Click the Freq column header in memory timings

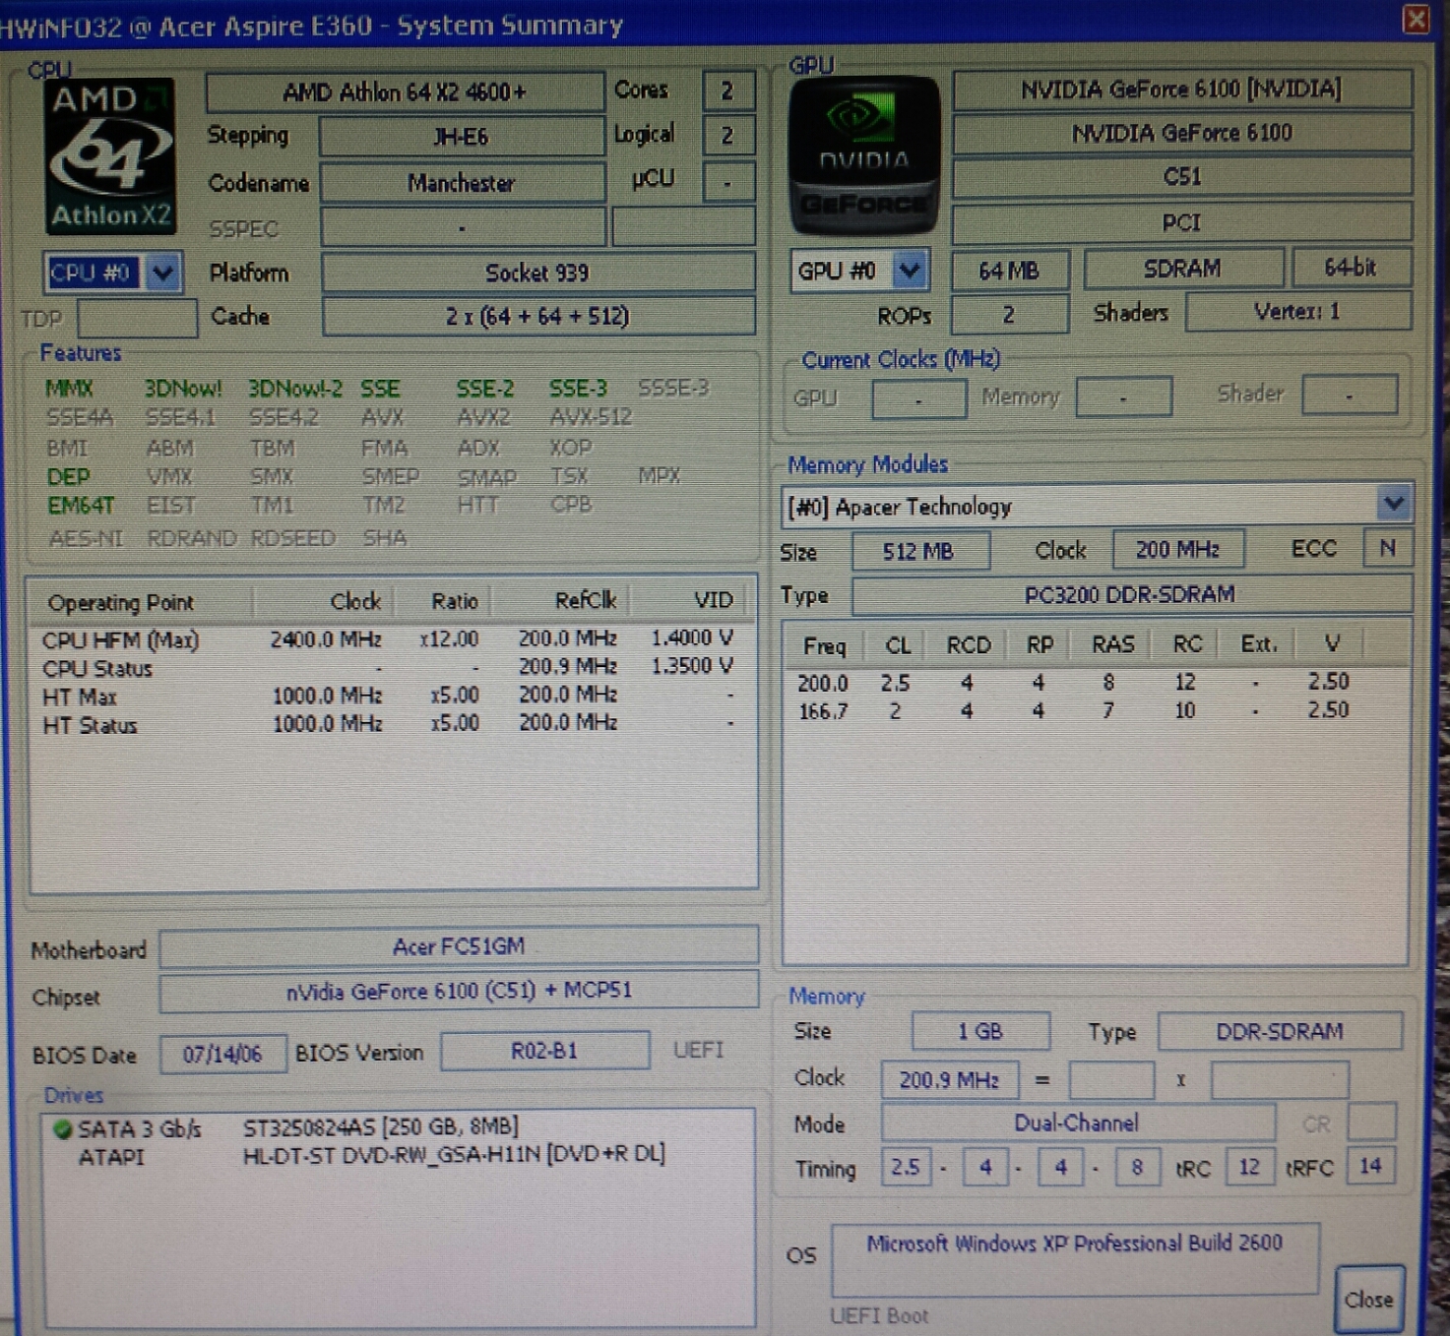(x=824, y=645)
